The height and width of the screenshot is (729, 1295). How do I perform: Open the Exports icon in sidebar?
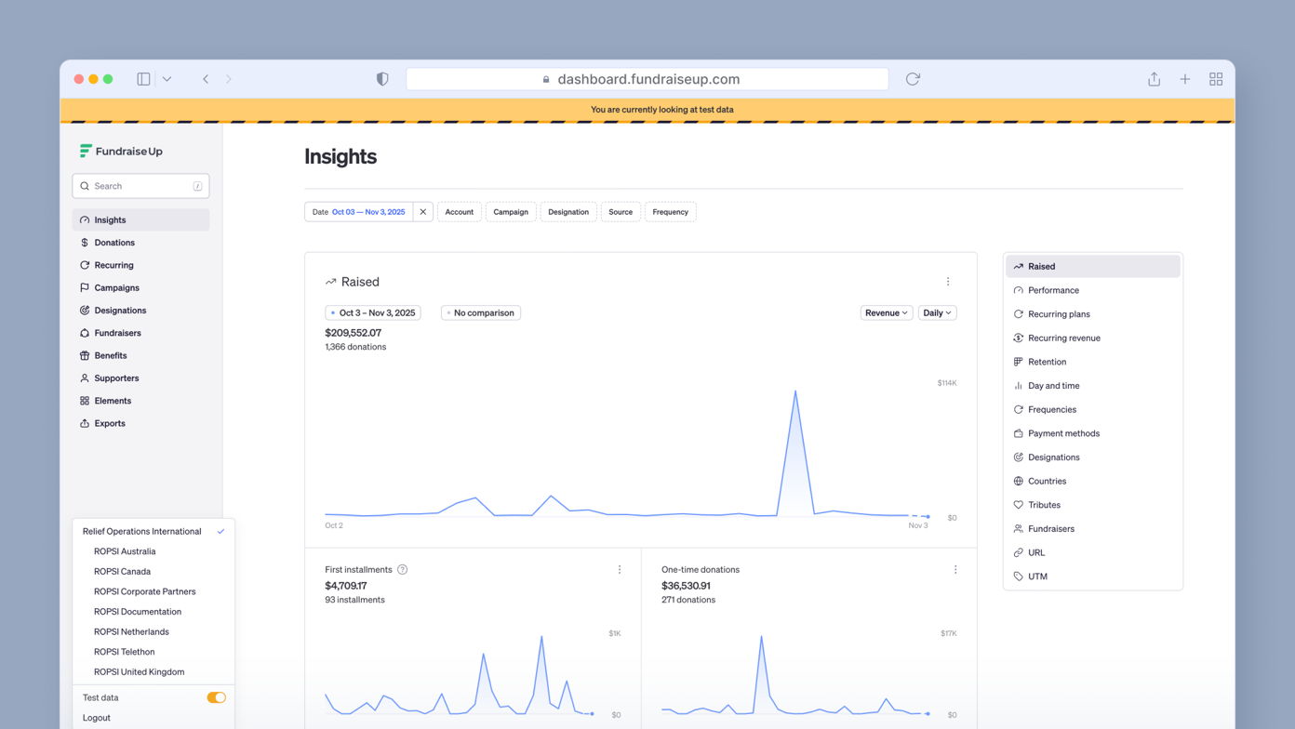click(x=85, y=423)
